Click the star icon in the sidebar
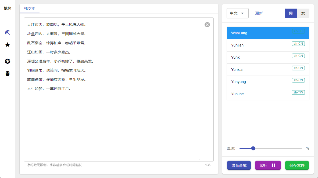 [x=7, y=45]
